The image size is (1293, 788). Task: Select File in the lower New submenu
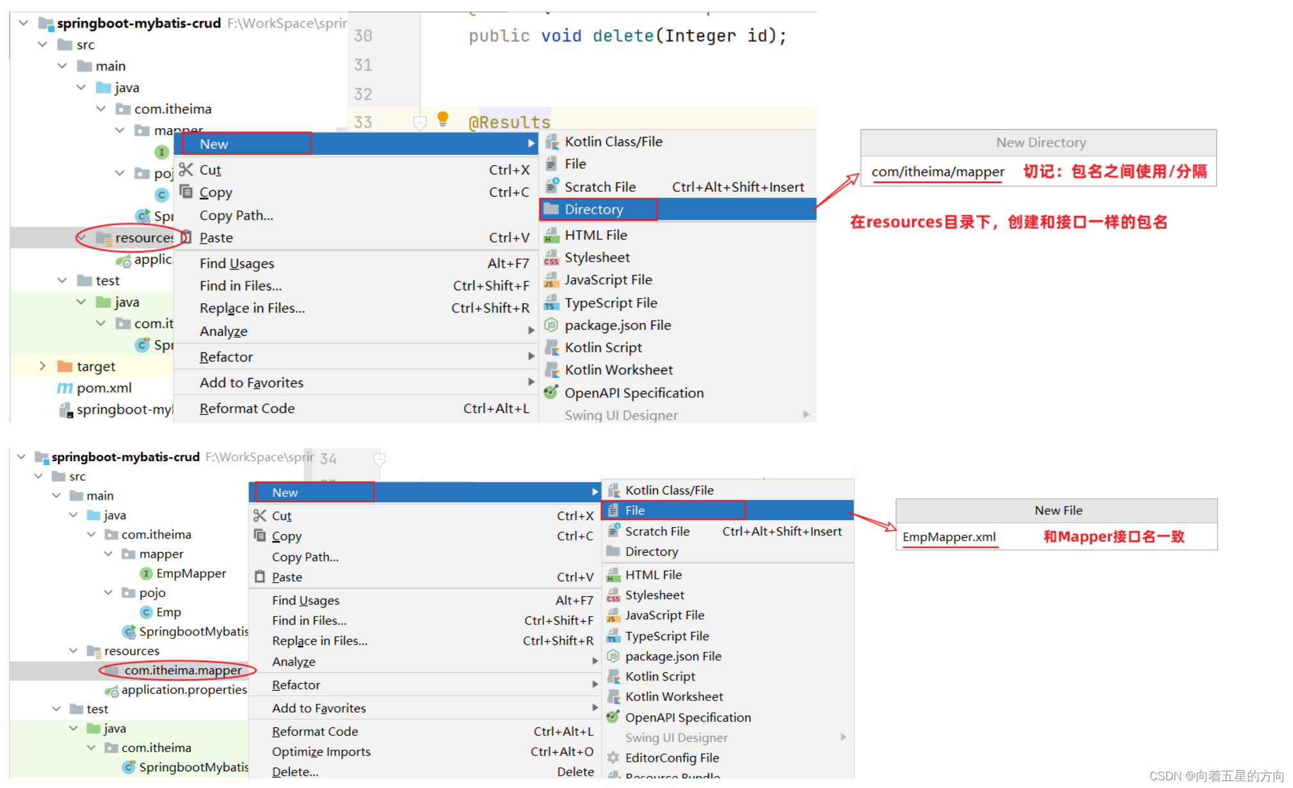tap(634, 510)
